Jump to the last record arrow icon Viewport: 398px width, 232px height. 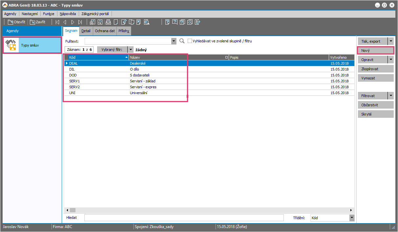(x=80, y=22)
